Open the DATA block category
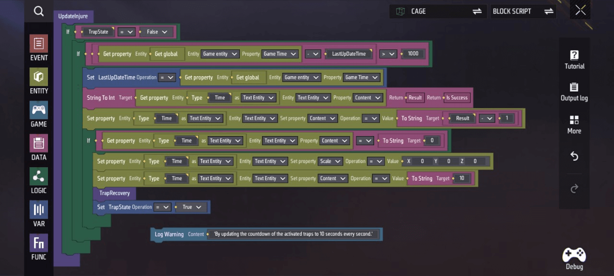 (x=39, y=147)
